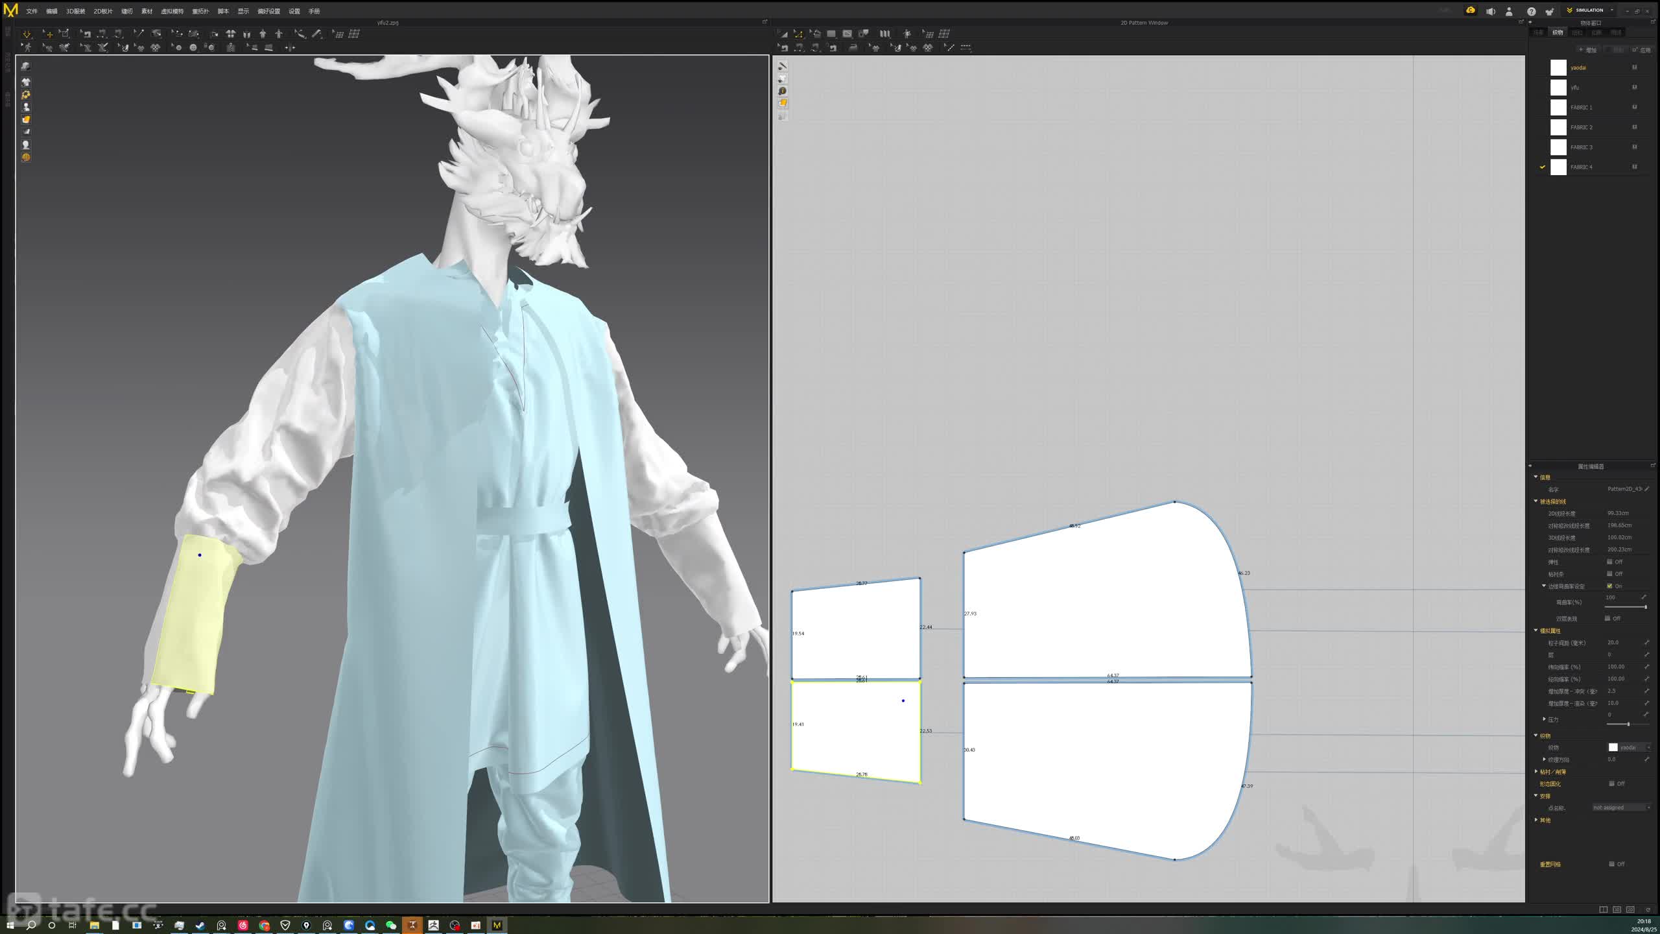This screenshot has height=934, width=1660.
Task: Open the Marvelous Designer taskbar icon
Action: tap(497, 925)
